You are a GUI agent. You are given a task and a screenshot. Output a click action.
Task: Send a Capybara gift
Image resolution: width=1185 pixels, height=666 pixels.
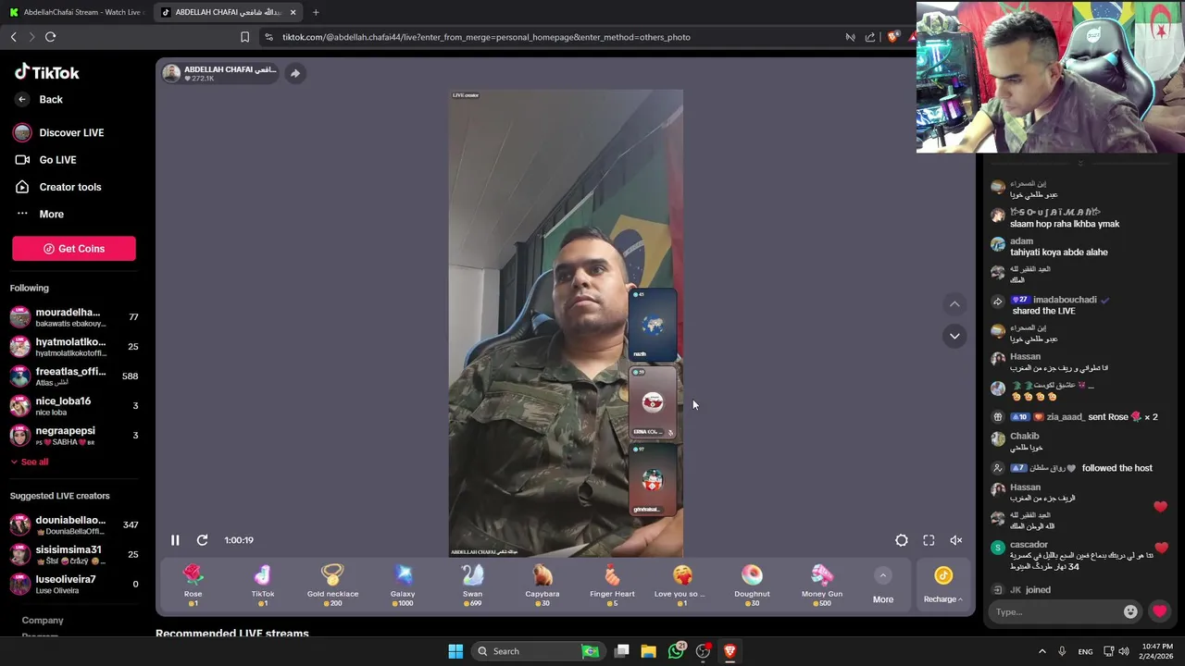pos(543,586)
